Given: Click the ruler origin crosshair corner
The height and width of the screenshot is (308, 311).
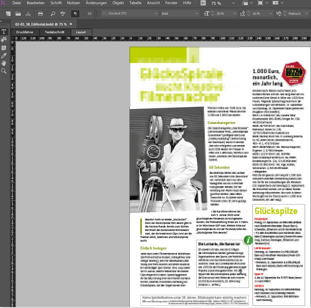Looking at the screenshot, I should pyautogui.click(x=13, y=38).
